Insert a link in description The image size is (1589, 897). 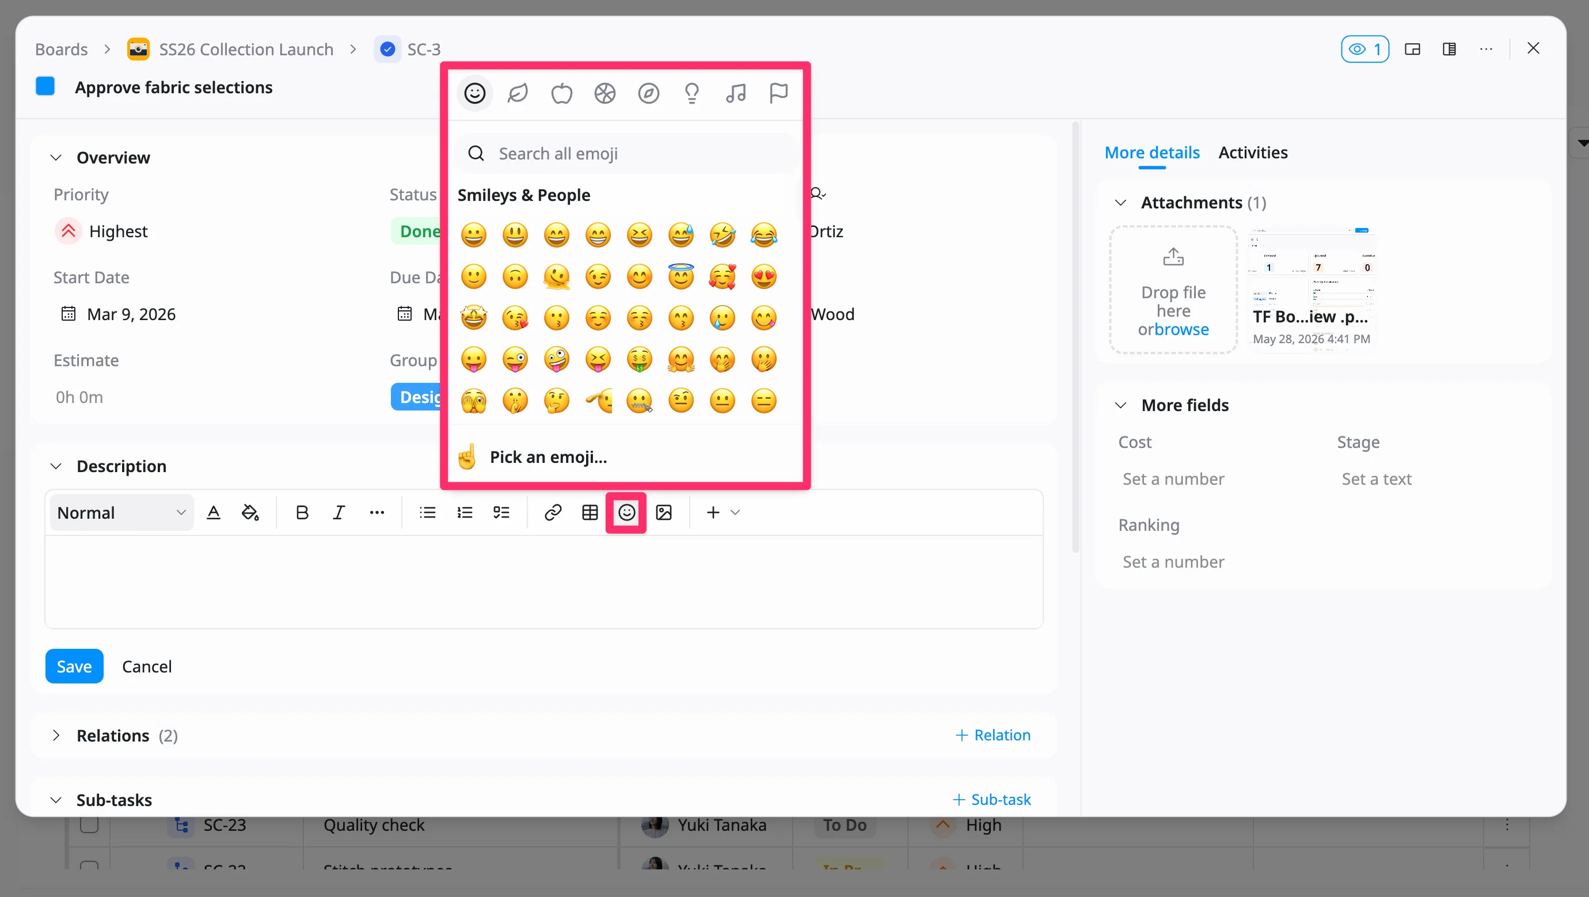point(553,512)
